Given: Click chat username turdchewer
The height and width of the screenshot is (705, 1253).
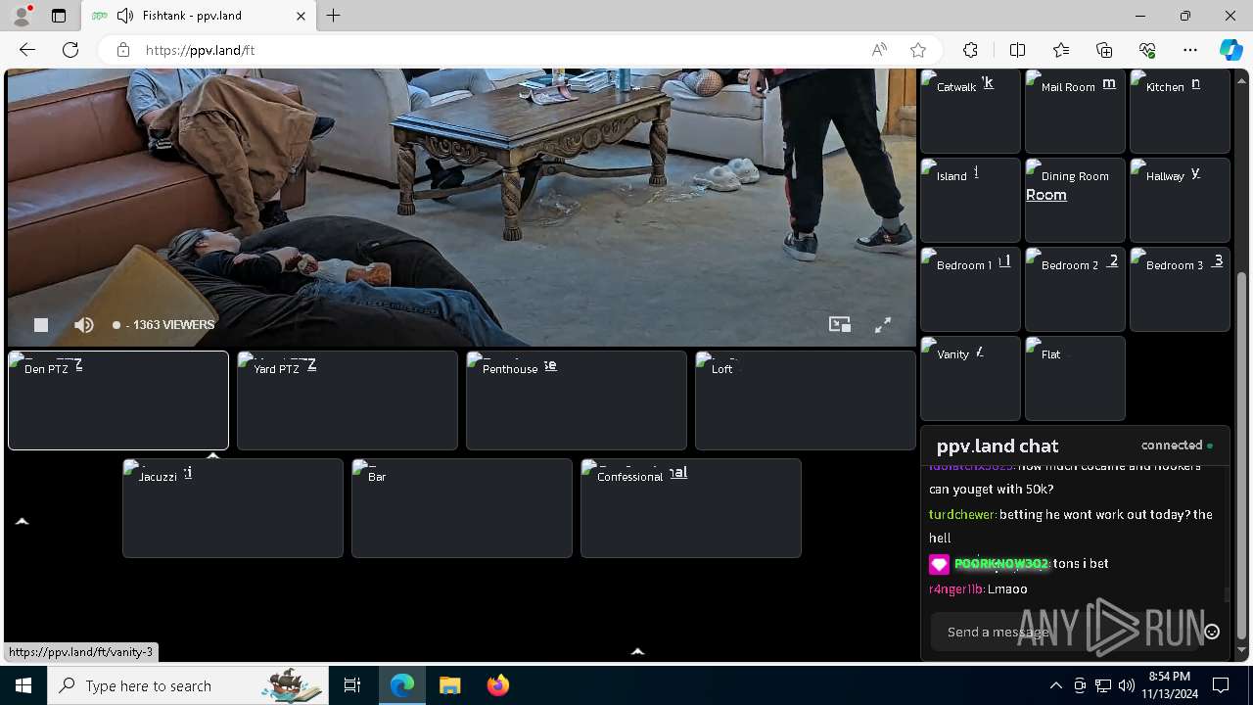Looking at the screenshot, I should click(962, 514).
